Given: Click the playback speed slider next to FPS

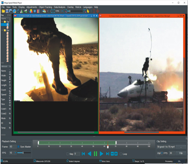Looking at the screenshot, I should point(24,153).
